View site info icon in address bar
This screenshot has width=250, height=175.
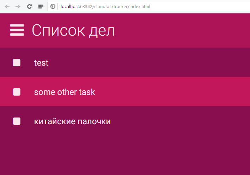click(53, 7)
